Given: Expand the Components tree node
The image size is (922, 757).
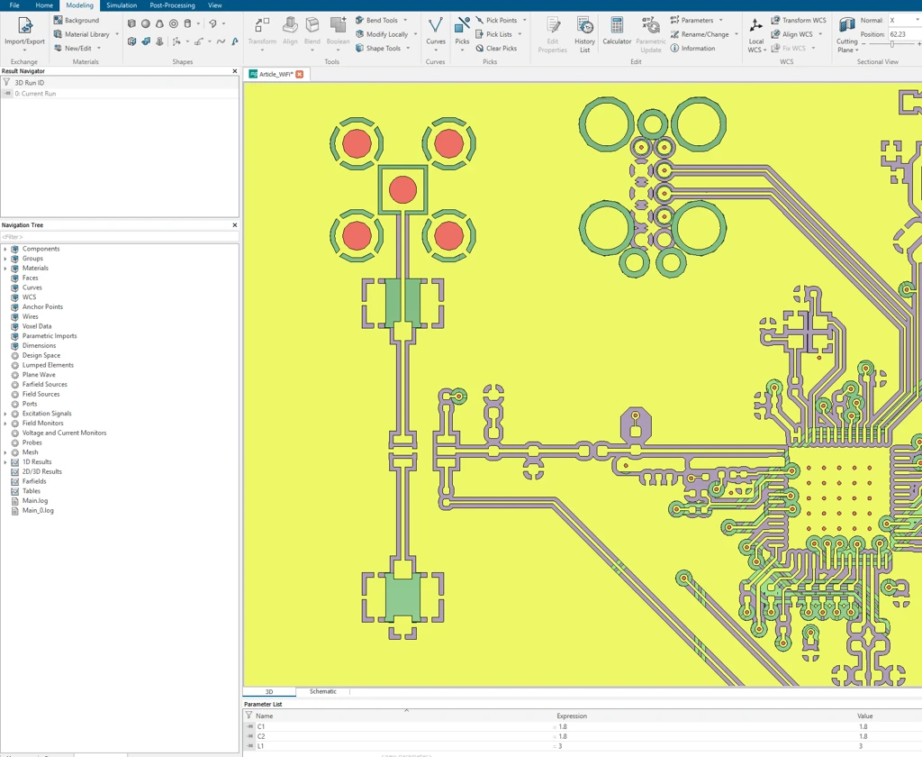Looking at the screenshot, I should click(5, 249).
